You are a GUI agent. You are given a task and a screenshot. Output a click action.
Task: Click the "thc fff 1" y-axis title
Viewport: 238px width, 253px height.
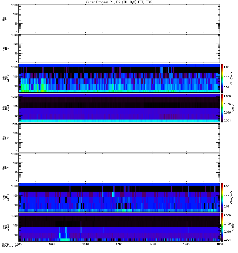click(6, 138)
